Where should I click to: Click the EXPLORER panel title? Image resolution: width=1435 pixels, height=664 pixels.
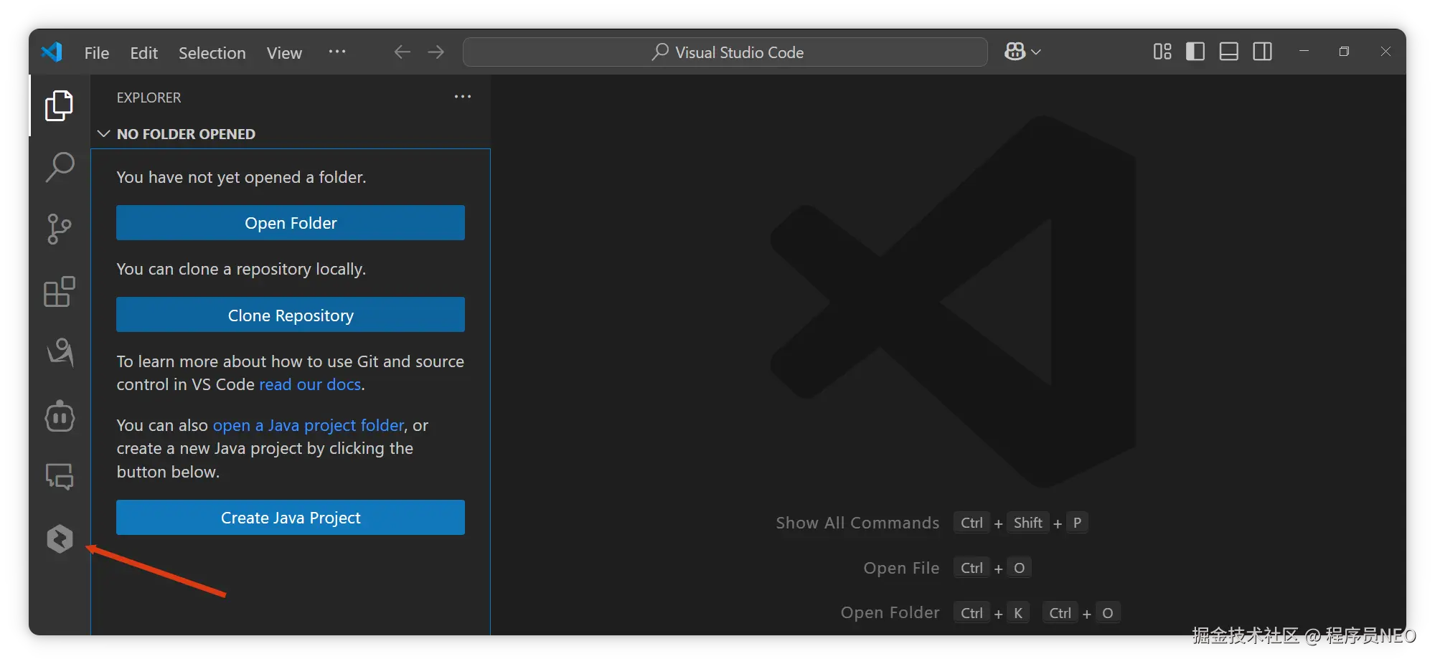click(x=149, y=98)
